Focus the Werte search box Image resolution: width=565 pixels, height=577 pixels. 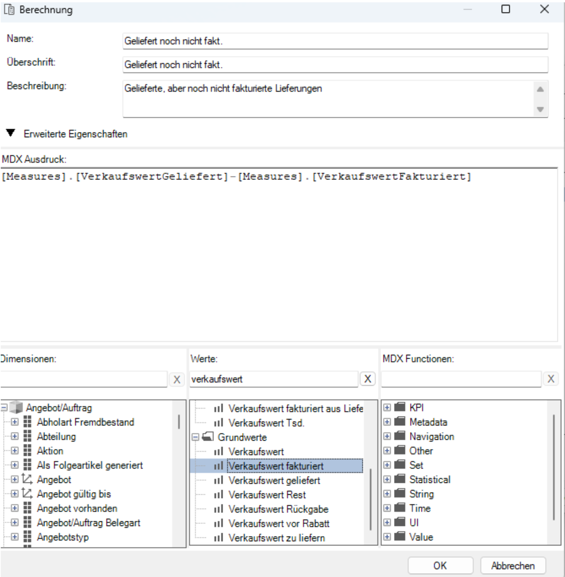pyautogui.click(x=274, y=379)
